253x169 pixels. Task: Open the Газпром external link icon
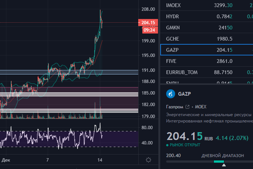tap(187, 107)
